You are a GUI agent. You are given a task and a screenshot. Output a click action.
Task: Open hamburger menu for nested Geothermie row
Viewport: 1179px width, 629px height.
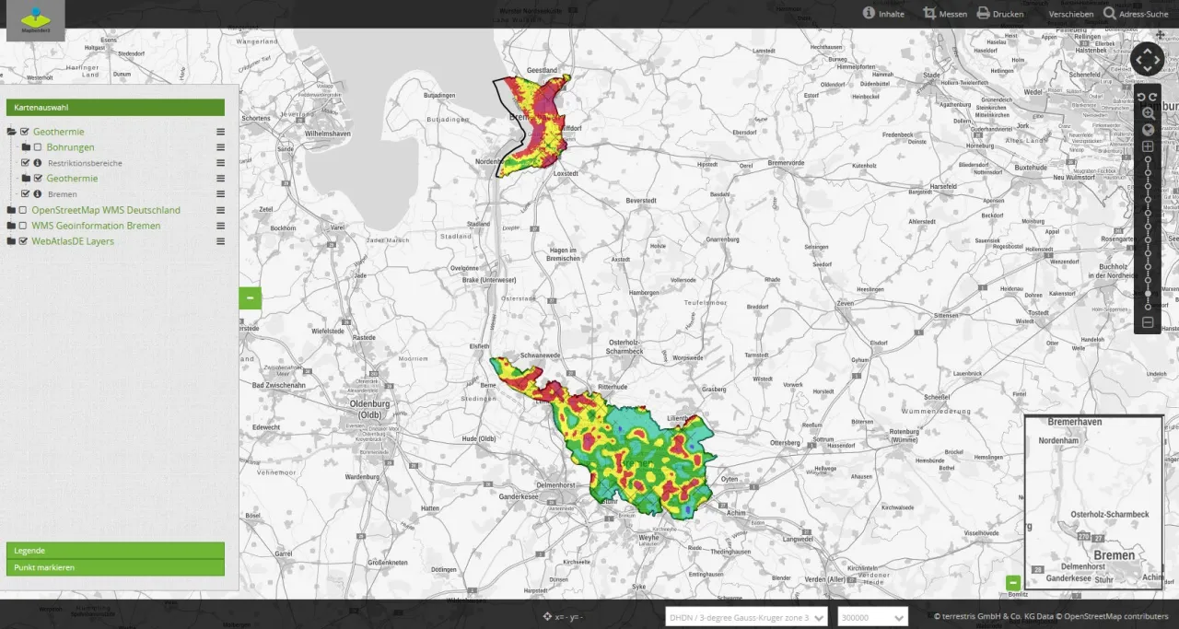click(220, 179)
